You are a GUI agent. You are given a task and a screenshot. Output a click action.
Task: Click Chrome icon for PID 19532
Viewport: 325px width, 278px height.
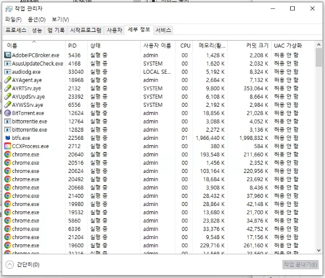(x=8, y=212)
